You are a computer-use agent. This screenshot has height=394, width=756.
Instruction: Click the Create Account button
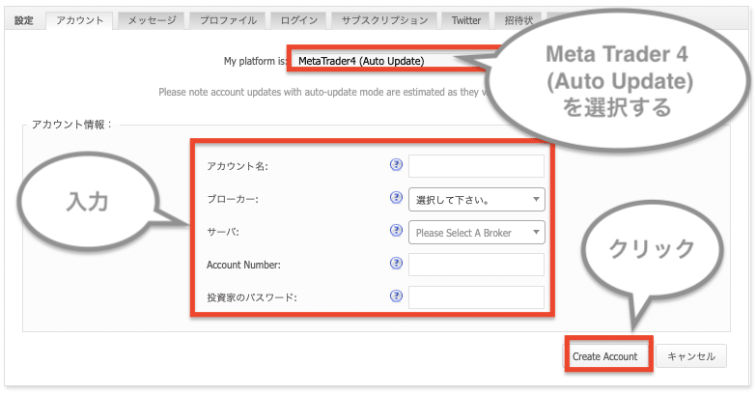605,356
